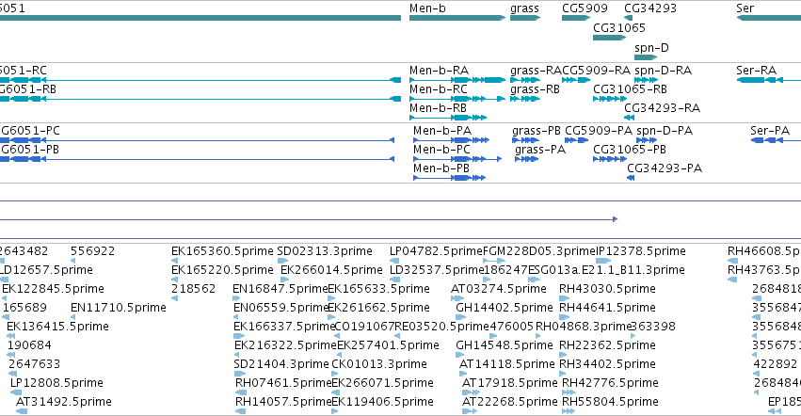Open the Ser gene label
The image size is (801, 416).
coord(745,8)
